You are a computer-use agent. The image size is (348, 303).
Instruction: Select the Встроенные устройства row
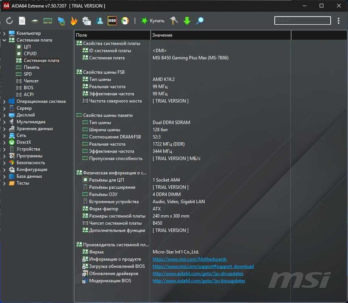coord(182,202)
